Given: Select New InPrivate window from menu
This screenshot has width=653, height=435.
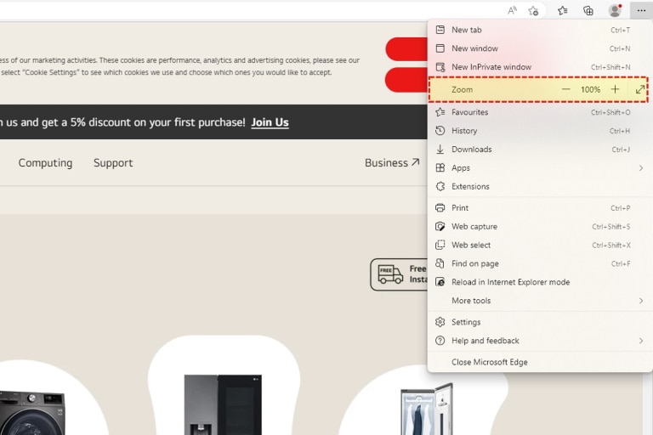Looking at the screenshot, I should [491, 67].
